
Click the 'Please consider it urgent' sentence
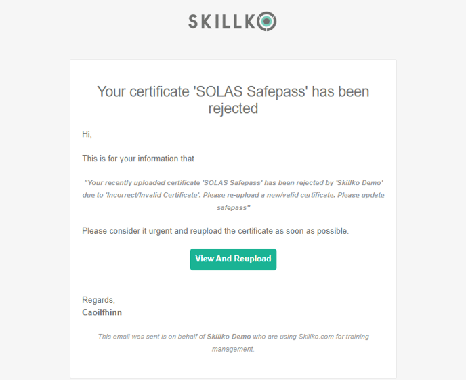point(215,231)
